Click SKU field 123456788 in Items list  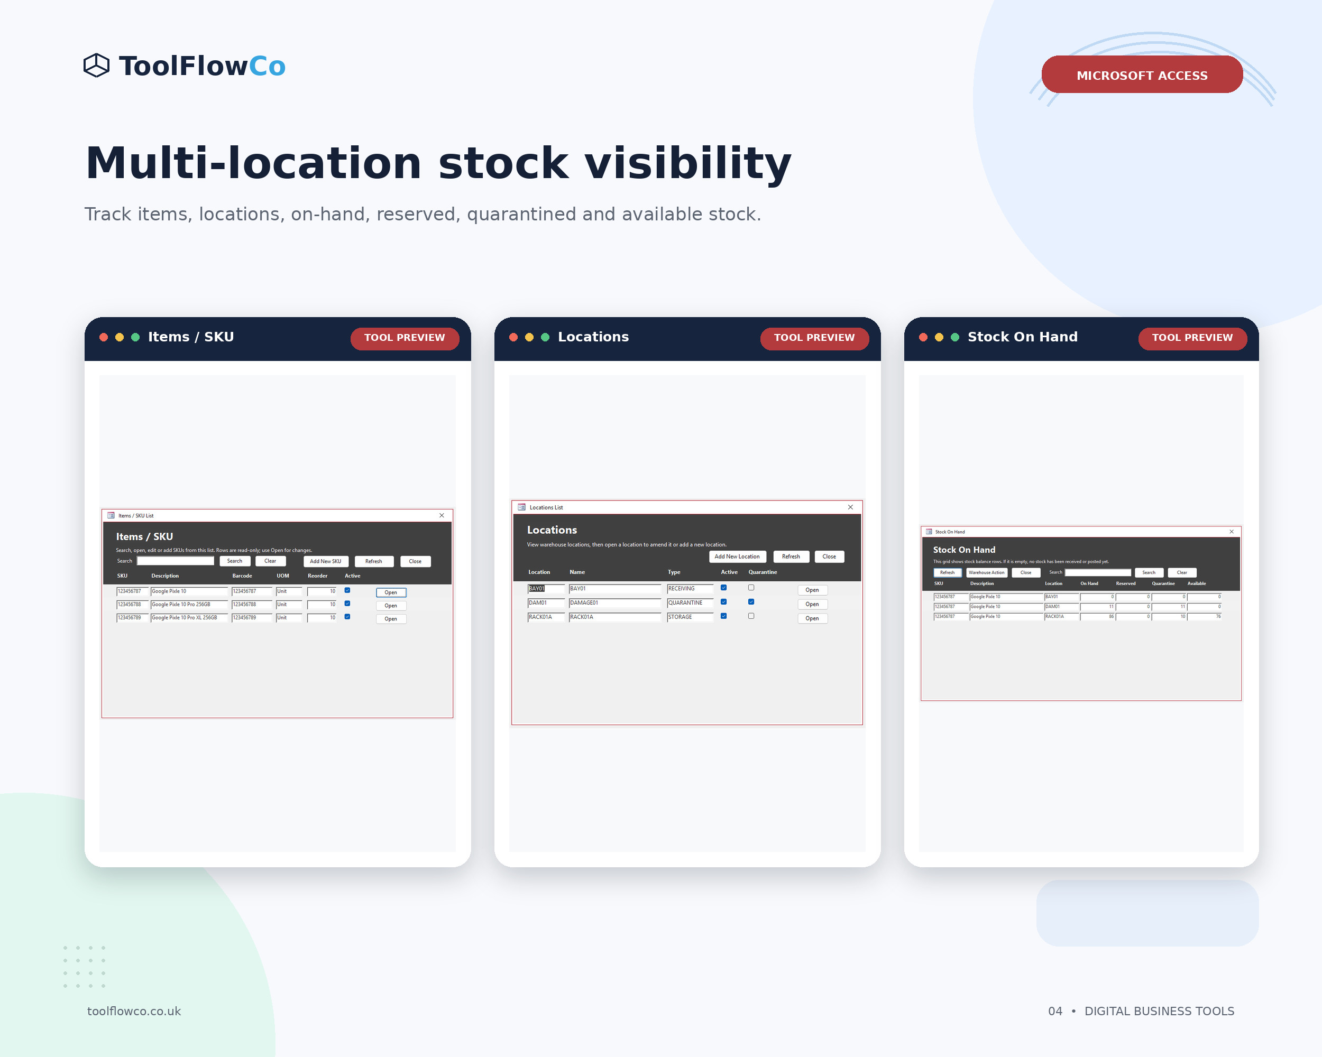click(132, 605)
